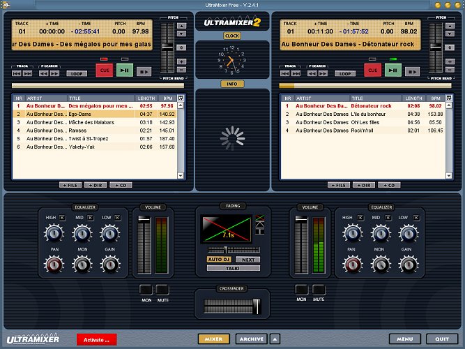Start left deck play/pause button
Image resolution: width=465 pixels, height=349 pixels.
(x=125, y=70)
